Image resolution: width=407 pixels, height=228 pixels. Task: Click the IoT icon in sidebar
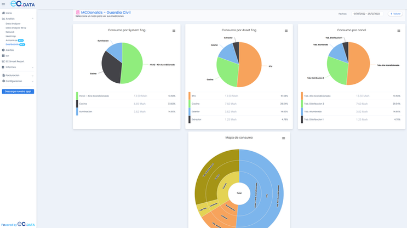coord(3,55)
